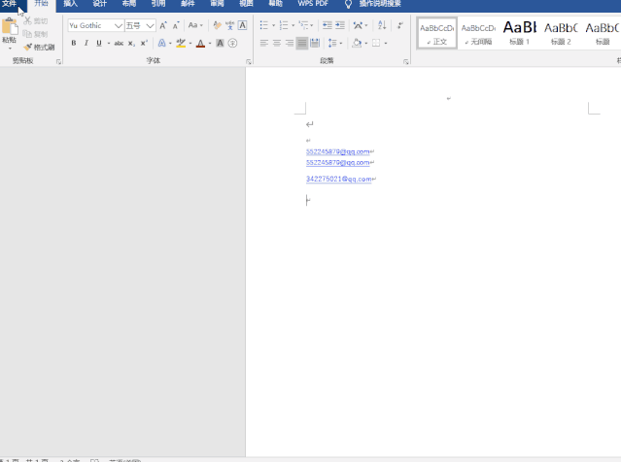Toggle justify alignment
This screenshot has width=621, height=462.
click(x=302, y=43)
